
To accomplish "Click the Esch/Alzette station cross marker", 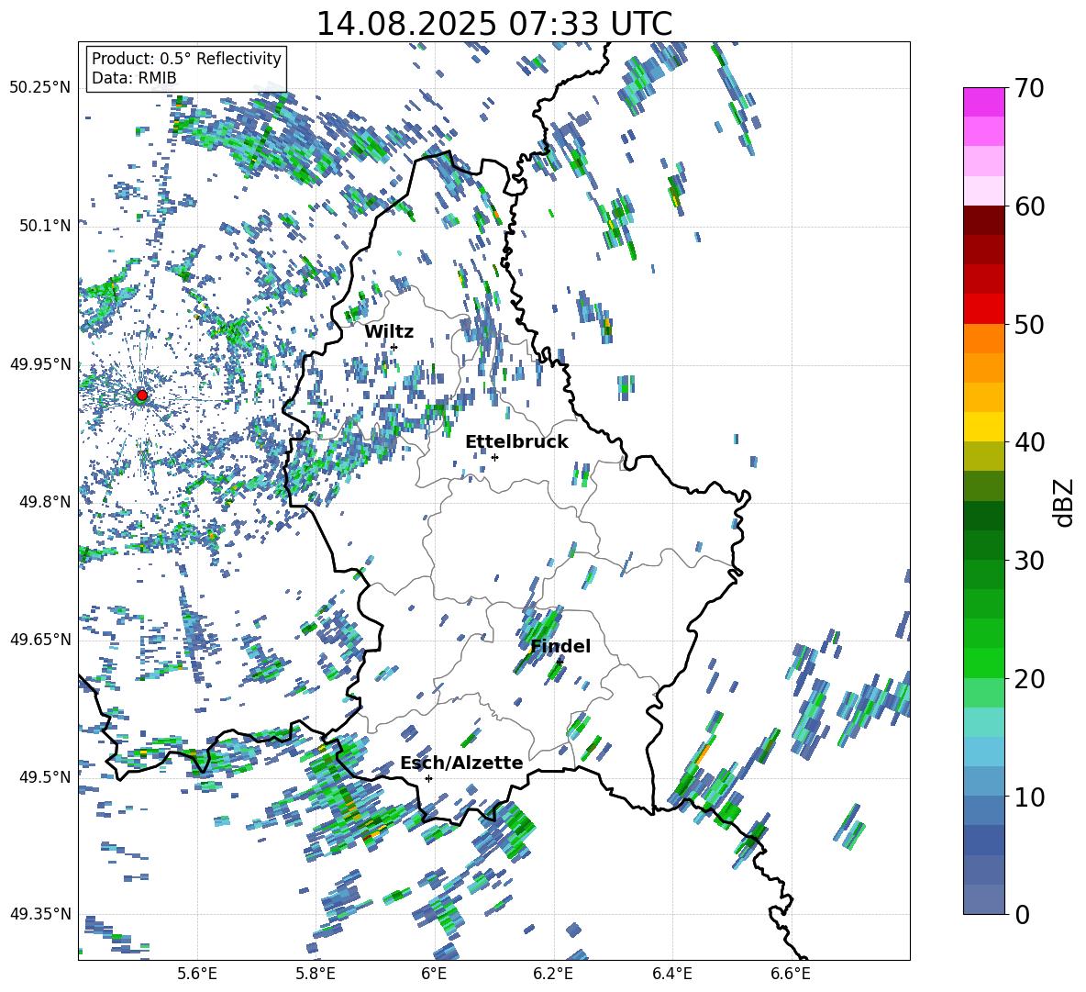I will click(x=428, y=778).
